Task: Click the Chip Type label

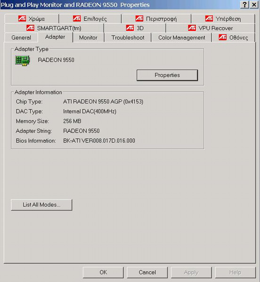Action: [29, 102]
